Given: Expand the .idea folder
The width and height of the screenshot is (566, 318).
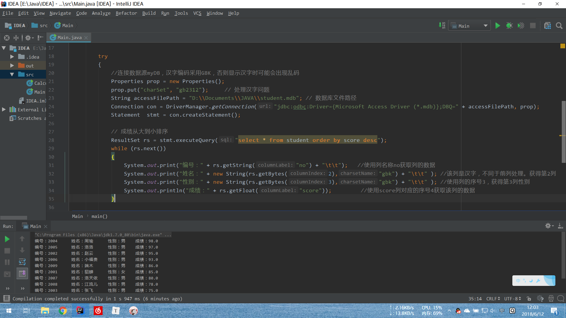Looking at the screenshot, I should (12, 57).
